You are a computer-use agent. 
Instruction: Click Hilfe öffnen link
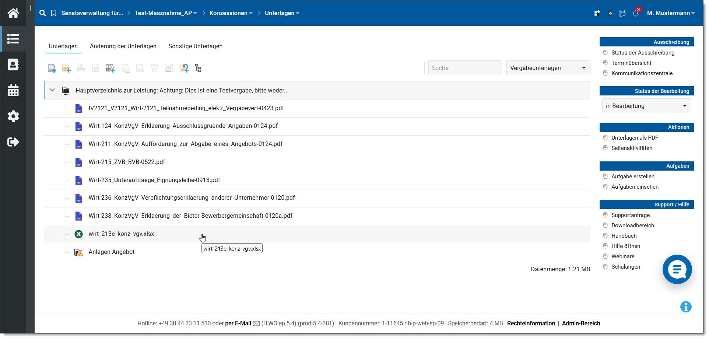tap(626, 246)
